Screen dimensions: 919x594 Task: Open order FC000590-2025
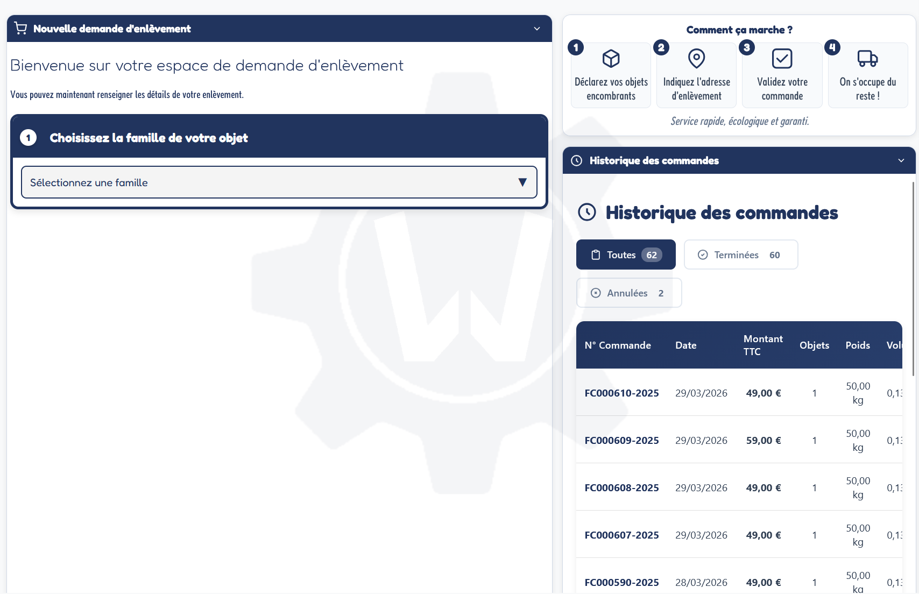621,582
